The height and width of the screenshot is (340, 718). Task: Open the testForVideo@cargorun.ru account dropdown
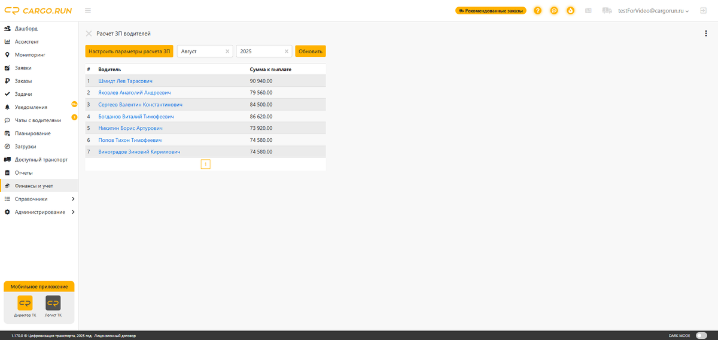(653, 11)
